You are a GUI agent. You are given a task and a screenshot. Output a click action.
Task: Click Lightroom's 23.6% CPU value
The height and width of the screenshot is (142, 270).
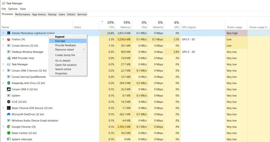pyautogui.click(x=110, y=33)
